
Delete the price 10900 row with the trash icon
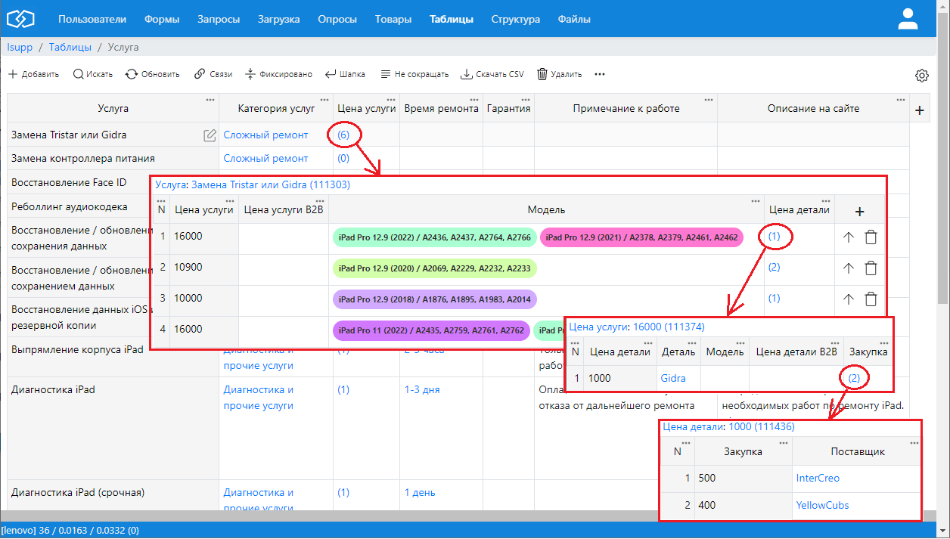871,268
